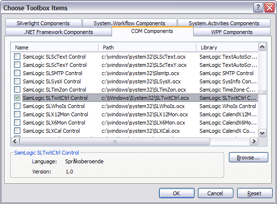This screenshot has width=277, height=204.
Task: Click the Browse... button
Action: pos(248,157)
